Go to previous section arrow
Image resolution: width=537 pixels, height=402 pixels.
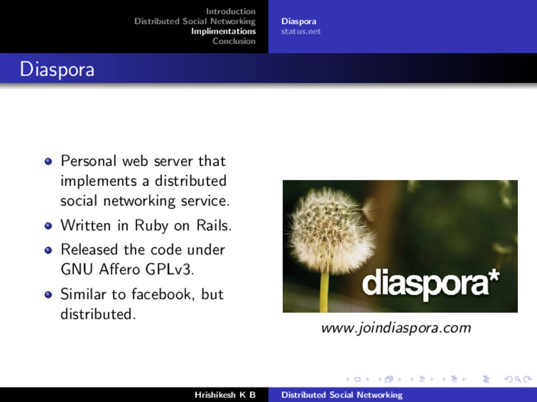click(444, 379)
